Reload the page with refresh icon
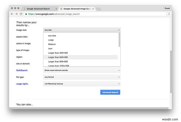This screenshot has width=181, height=122. pos(21,14)
